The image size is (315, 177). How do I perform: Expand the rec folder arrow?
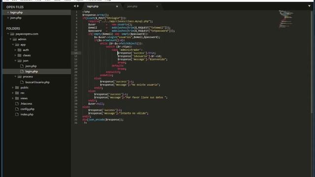[13, 93]
